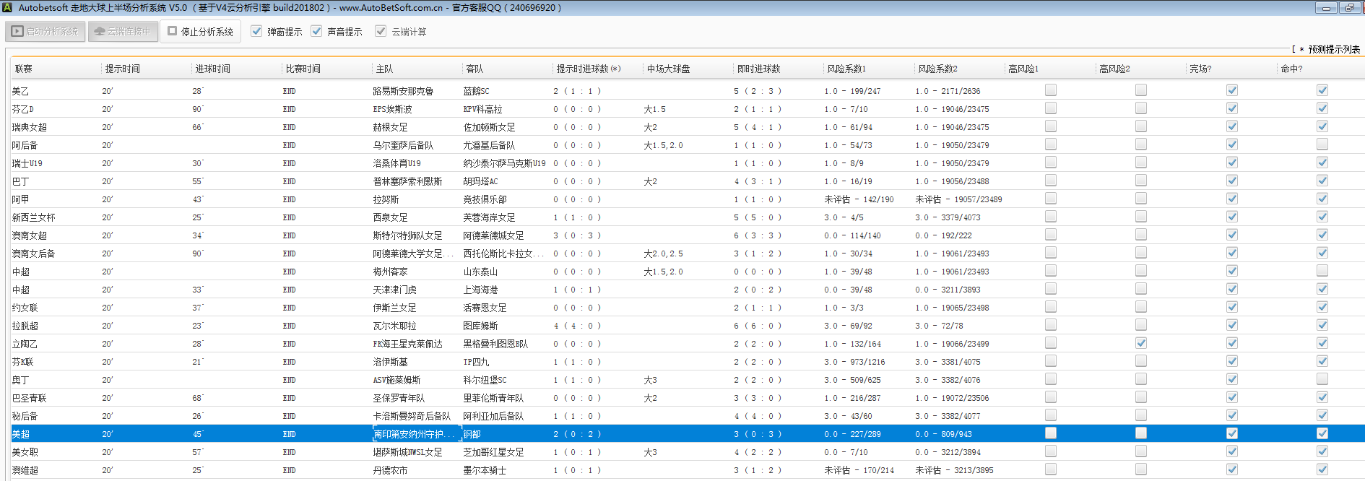Select the 山东泰山 away team cell
This screenshot has height=481, width=1365.
480,272
